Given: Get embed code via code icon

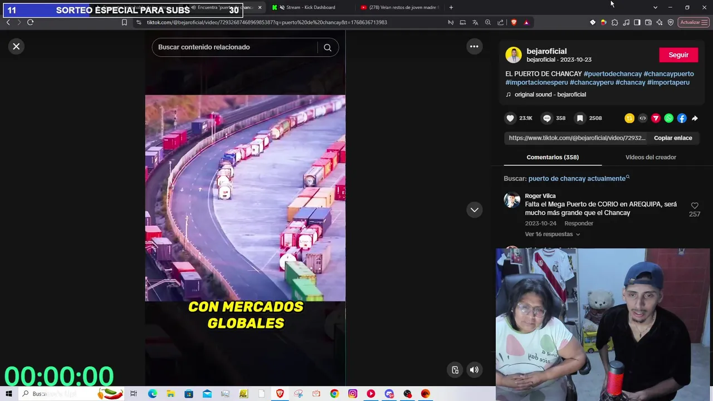Looking at the screenshot, I should click(x=643, y=118).
